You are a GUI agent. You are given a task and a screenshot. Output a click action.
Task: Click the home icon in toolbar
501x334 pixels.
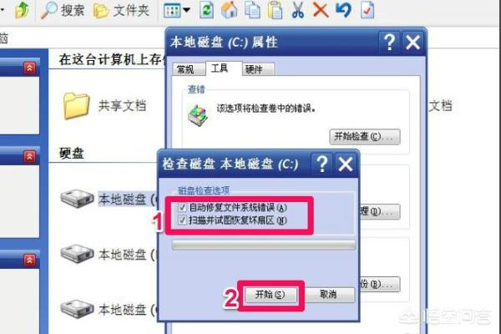230,9
